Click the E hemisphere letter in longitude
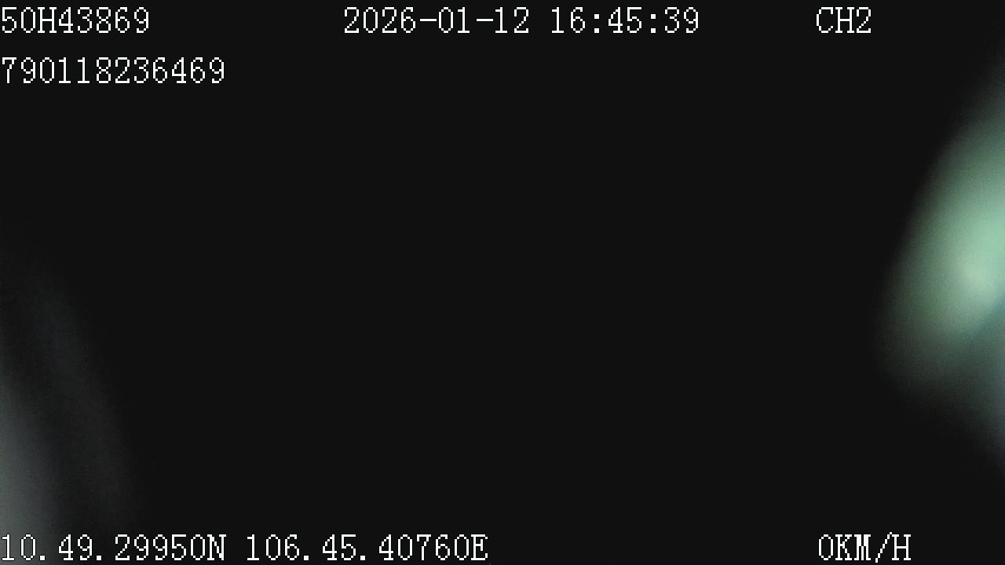 (479, 549)
